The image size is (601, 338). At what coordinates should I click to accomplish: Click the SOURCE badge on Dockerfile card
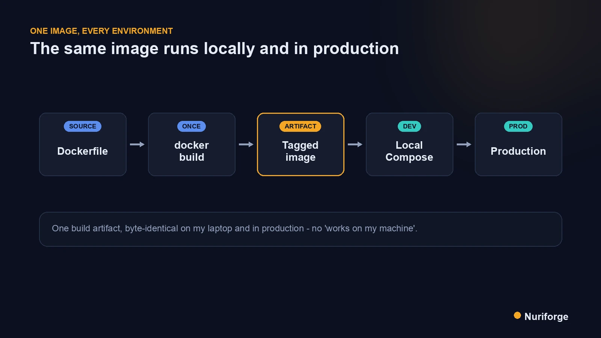83,126
